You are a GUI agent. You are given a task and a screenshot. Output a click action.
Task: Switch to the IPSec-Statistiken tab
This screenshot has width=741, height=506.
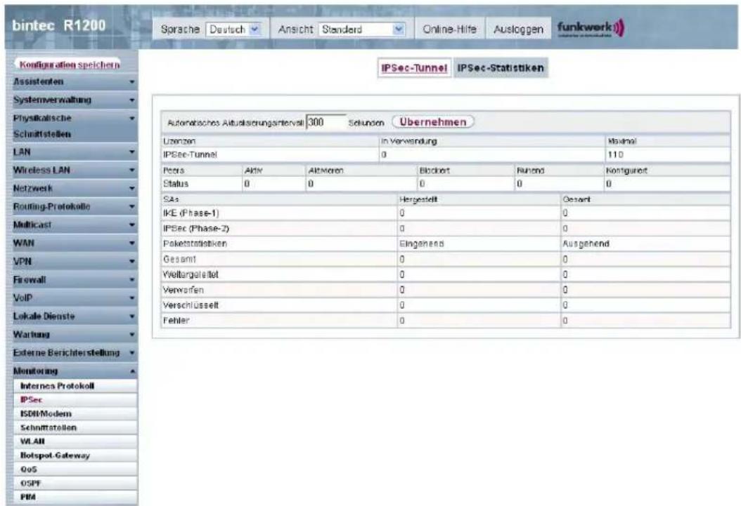501,68
